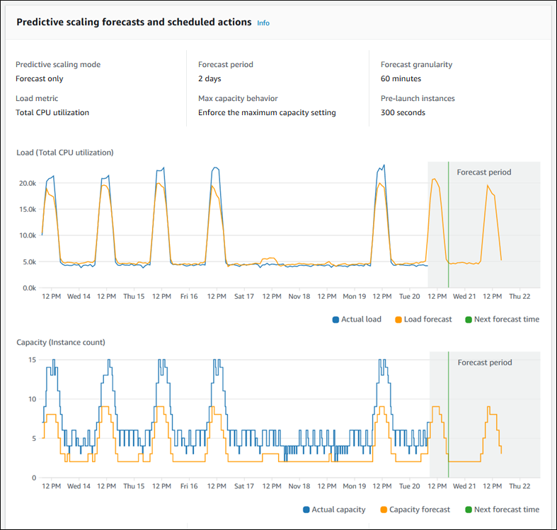Select the green forecast time line in Load chart
The image size is (557, 530).
coord(448,226)
